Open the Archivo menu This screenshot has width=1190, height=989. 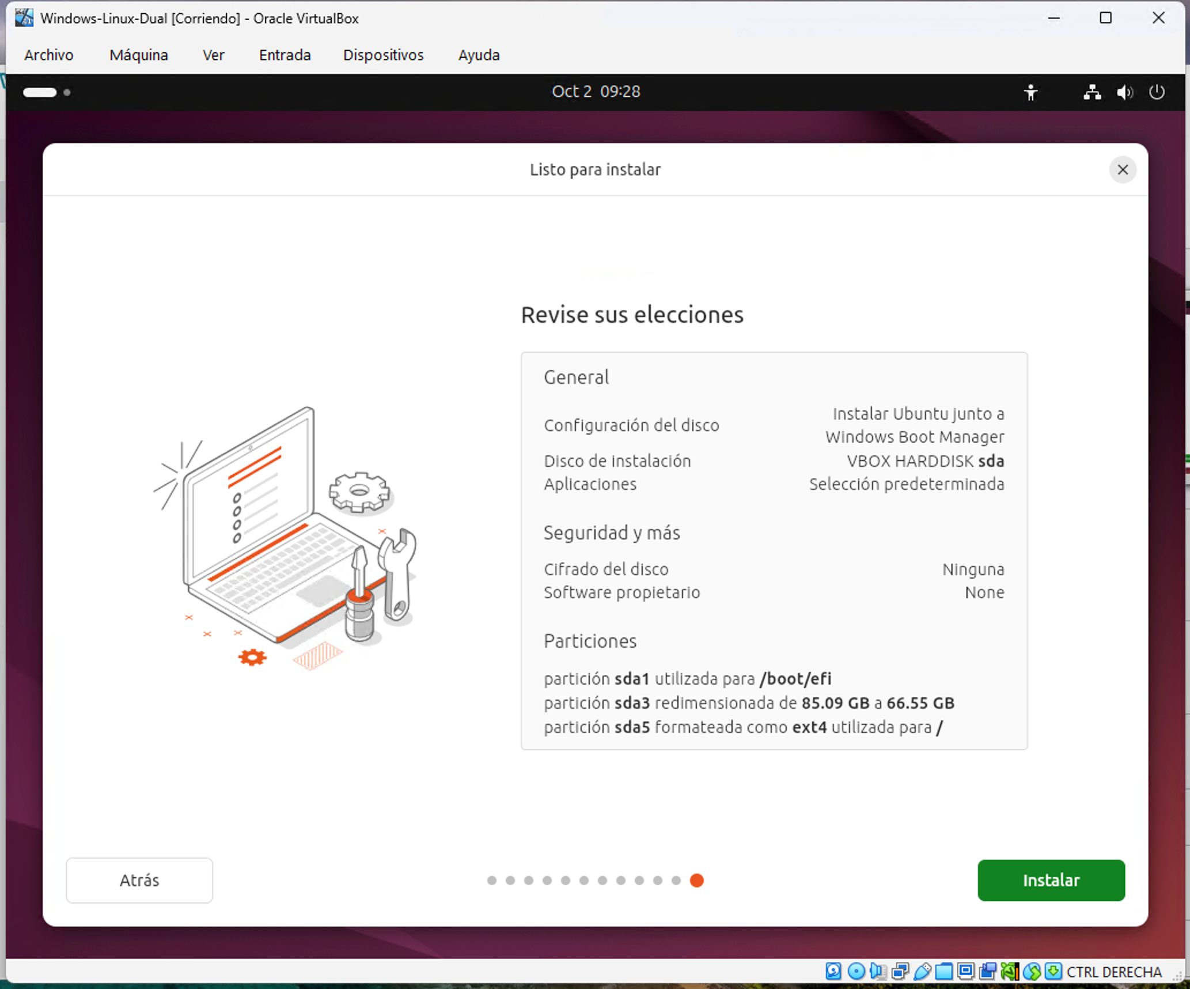(x=49, y=55)
